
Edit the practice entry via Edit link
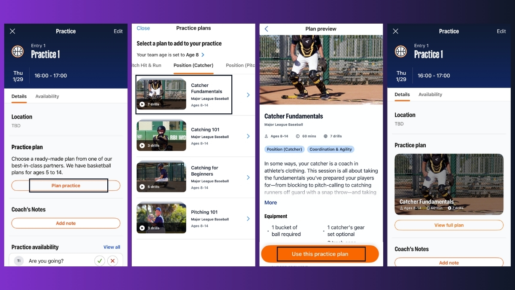coord(118,31)
